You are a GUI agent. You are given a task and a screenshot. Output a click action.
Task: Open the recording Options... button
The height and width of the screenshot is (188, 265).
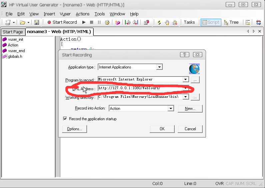coord(74,129)
